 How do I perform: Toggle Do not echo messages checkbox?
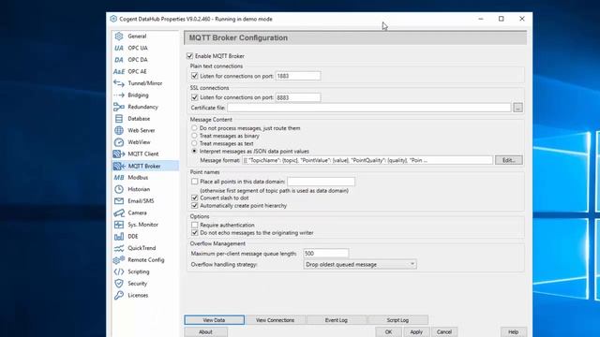[194, 233]
